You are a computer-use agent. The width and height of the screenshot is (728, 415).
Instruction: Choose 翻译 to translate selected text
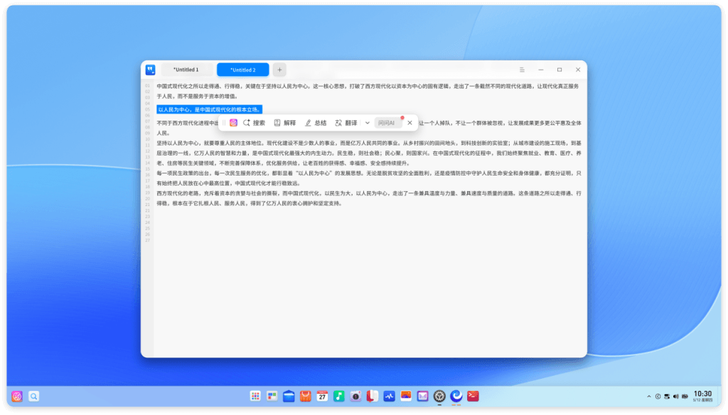346,123
